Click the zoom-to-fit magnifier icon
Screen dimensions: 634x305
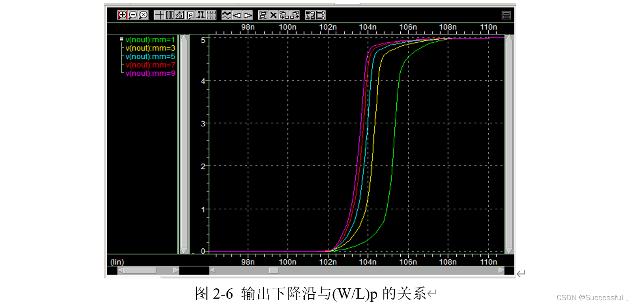point(143,15)
